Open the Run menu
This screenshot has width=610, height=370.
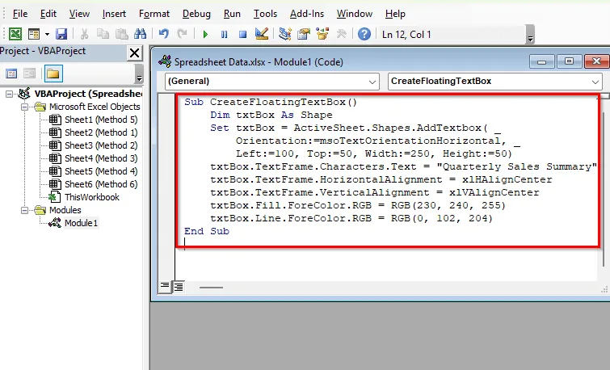pyautogui.click(x=232, y=14)
